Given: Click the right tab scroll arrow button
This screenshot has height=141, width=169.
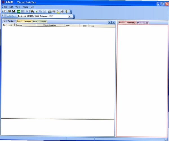Looking at the screenshot, I should [114, 22].
